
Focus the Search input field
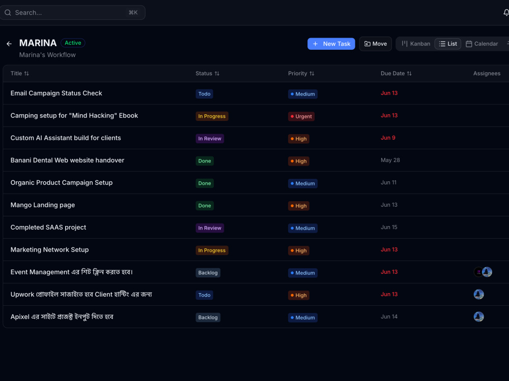click(72, 13)
